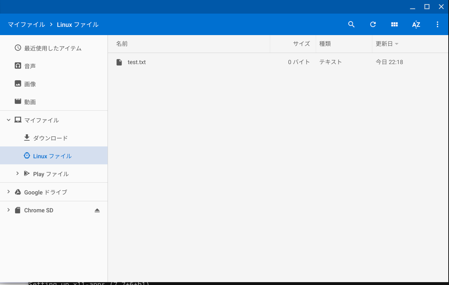Image resolution: width=449 pixels, height=285 pixels.
Task: Open the three-dot more menu
Action: 437,24
